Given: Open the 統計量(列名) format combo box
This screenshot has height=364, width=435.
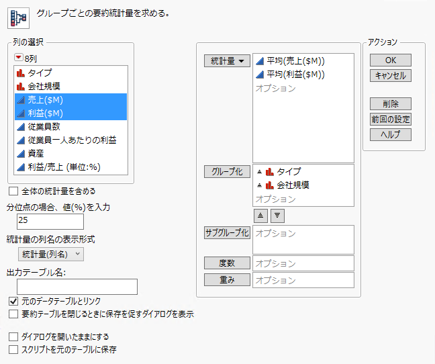Looking at the screenshot, I should tap(50, 253).
